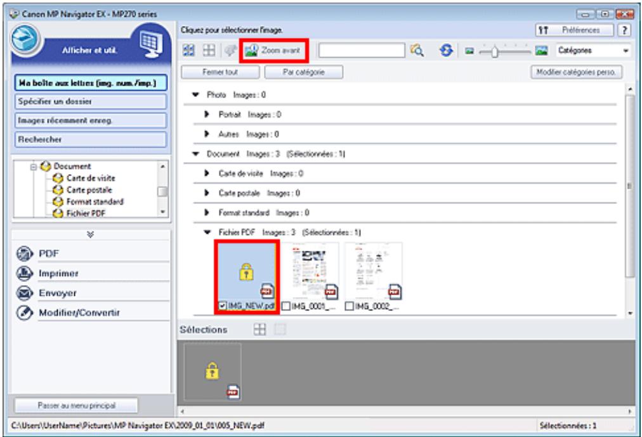Click tree panel scroll down arrow
642x437 pixels.
162,212
